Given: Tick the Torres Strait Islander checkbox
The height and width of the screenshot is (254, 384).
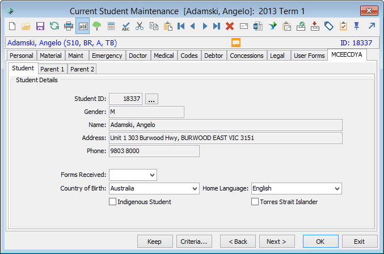Looking at the screenshot, I should point(255,202).
